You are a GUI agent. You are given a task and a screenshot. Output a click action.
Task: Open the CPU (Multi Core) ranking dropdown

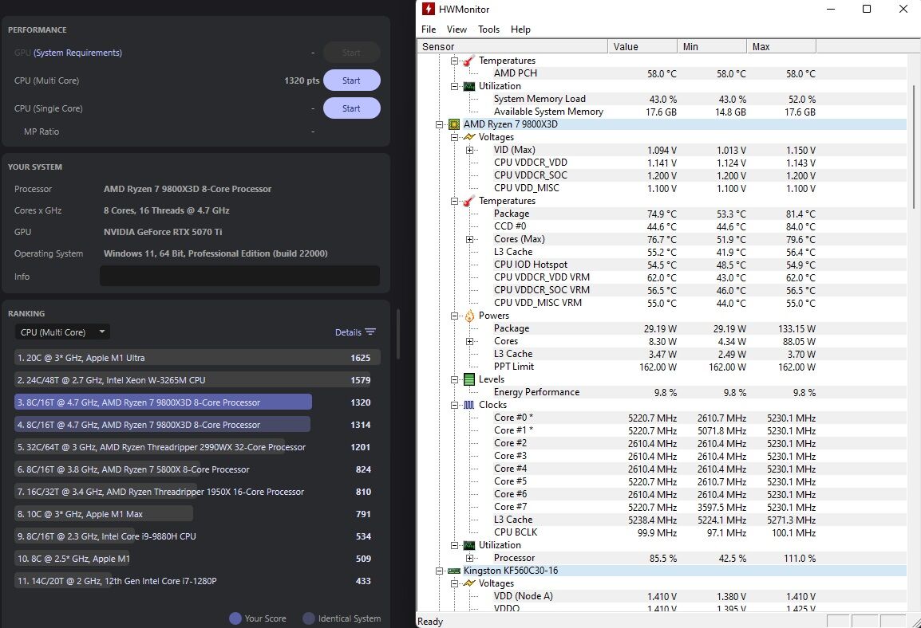tap(62, 332)
